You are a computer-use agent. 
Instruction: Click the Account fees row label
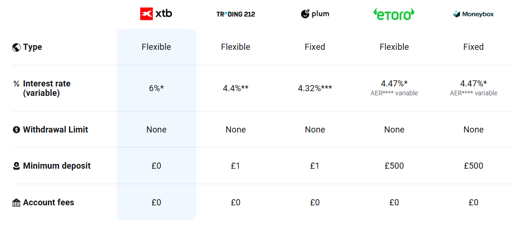(48, 203)
